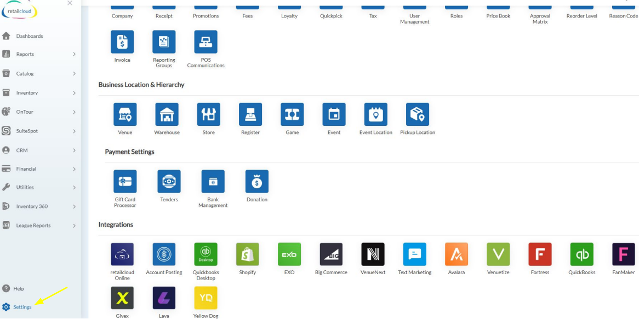Click the Reorder Level label
Screen dimensions: 639x319
[581, 16]
